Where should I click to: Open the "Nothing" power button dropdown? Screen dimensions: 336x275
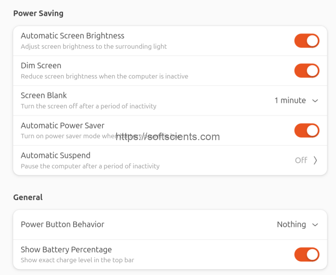[x=291, y=225]
